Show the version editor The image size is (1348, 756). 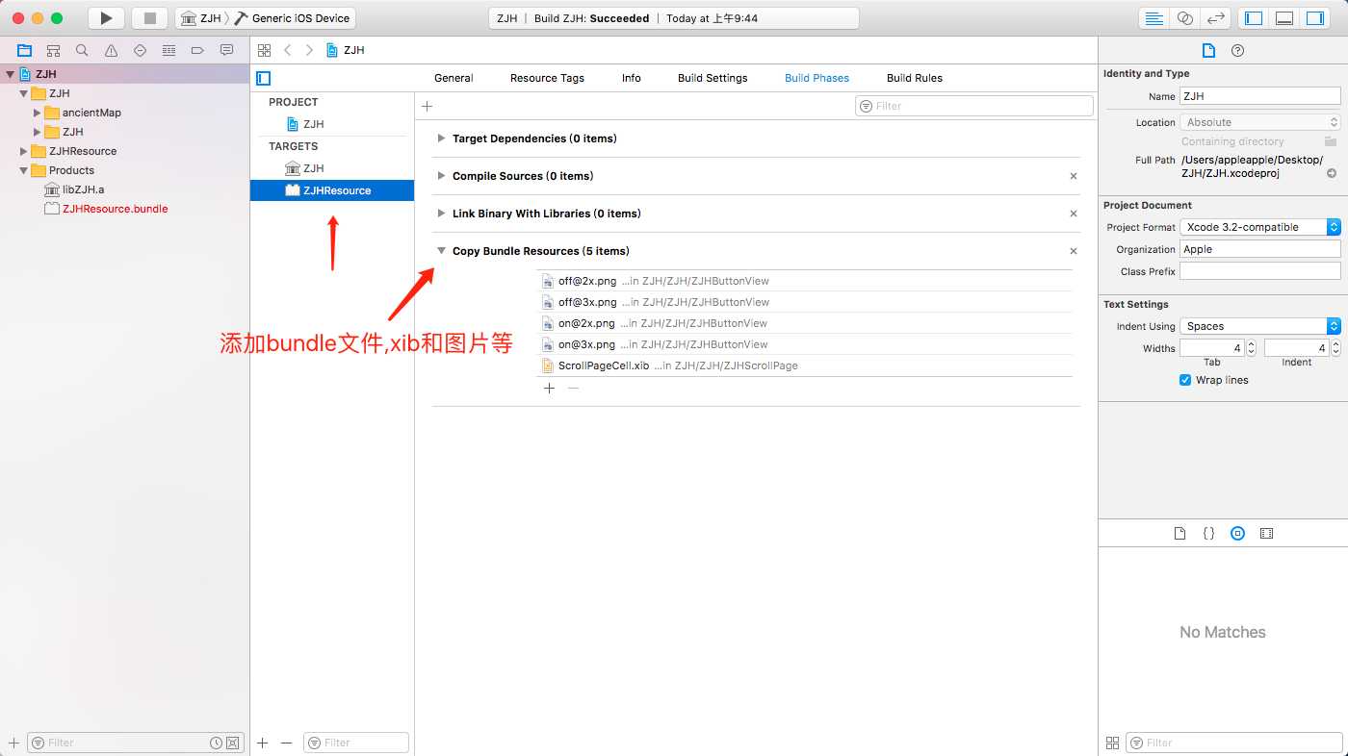pyautogui.click(x=1216, y=18)
